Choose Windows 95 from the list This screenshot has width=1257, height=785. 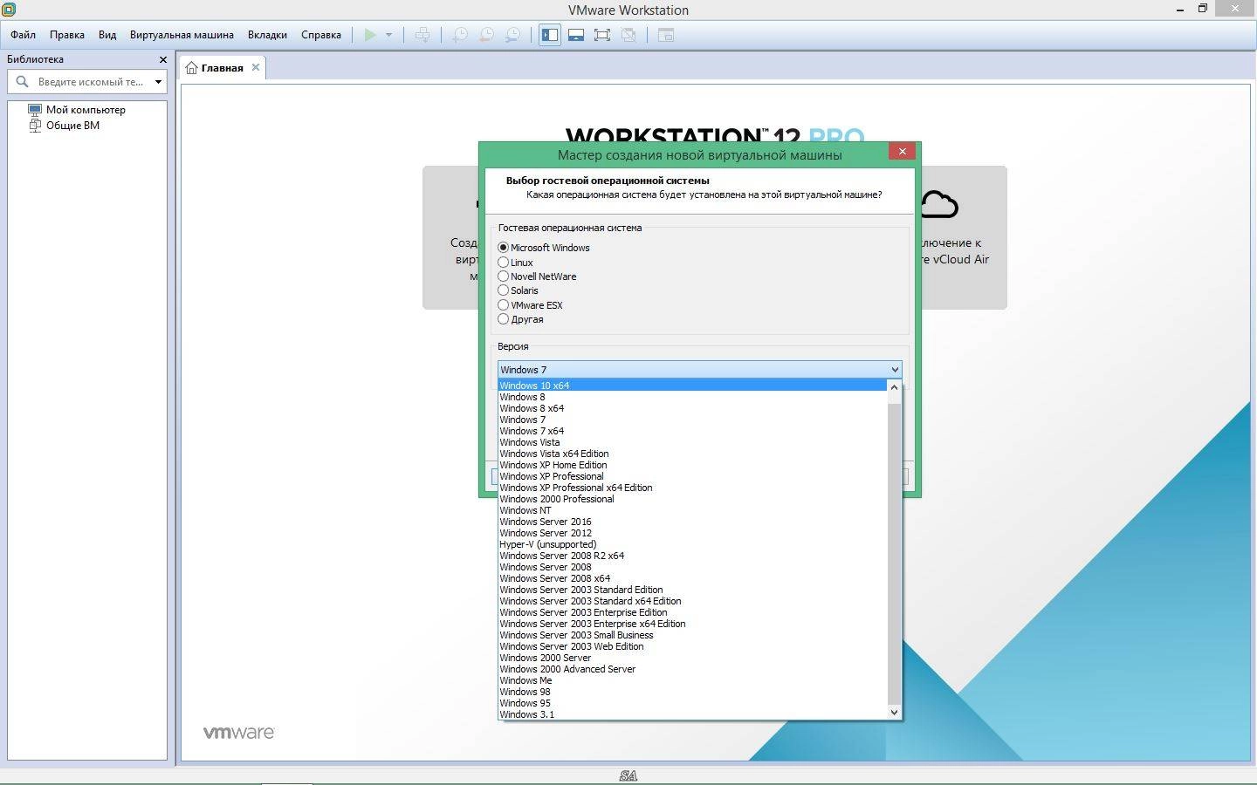(x=692, y=703)
